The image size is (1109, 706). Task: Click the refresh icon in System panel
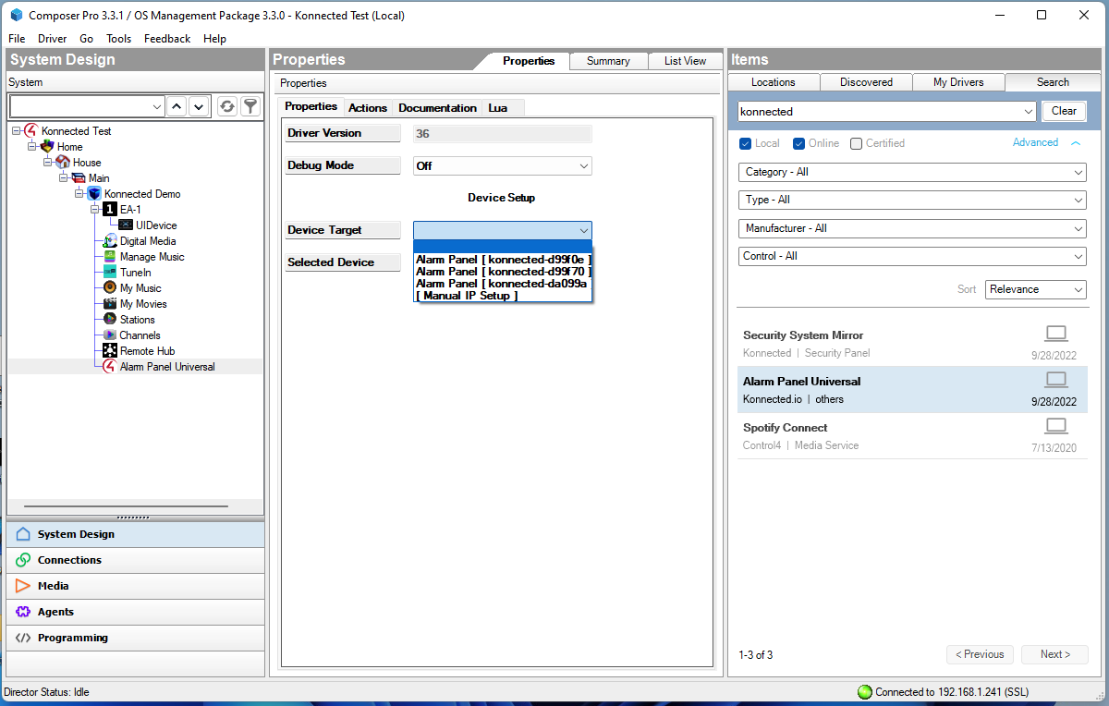click(x=226, y=106)
